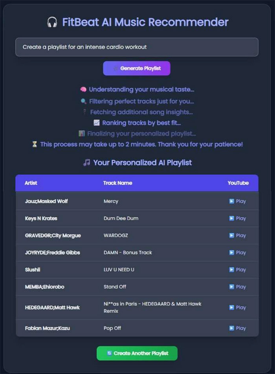Viewport: 275px width, 374px height.
Task: Click the workout prompt input field
Action: pos(137,47)
